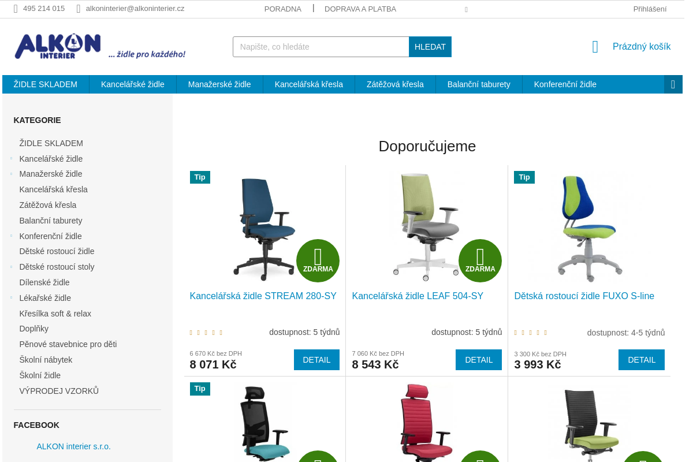The image size is (693, 462).
Task: Expand the more categories arrow in navigation bar
Action: 673,84
